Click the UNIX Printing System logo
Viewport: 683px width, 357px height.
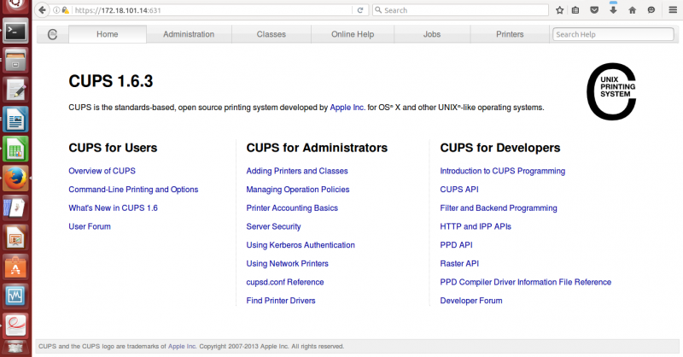(611, 91)
